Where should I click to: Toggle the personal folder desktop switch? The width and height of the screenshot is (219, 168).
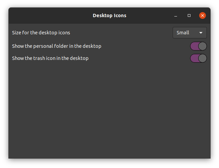pos(198,46)
